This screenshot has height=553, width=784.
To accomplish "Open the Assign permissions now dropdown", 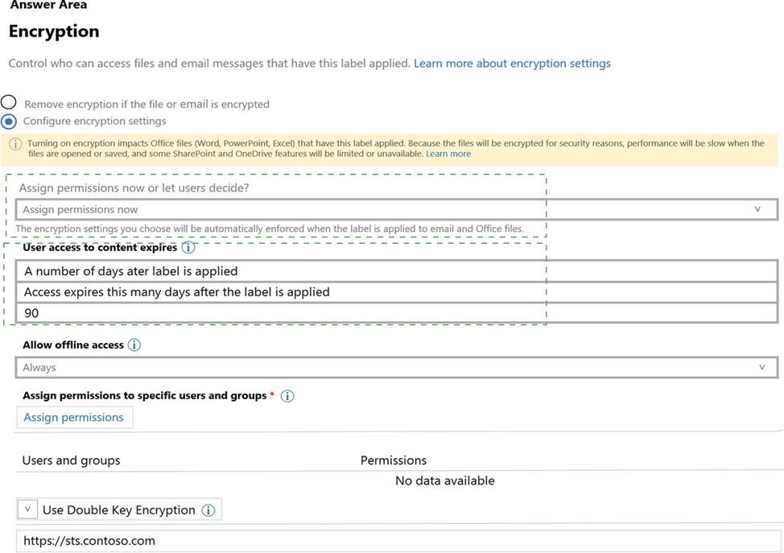I will pyautogui.click(x=396, y=209).
